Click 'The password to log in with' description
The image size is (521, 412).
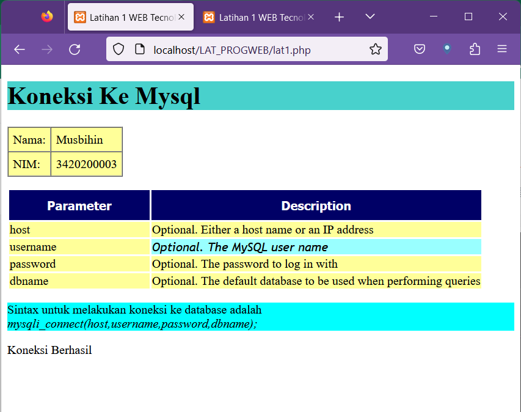coord(316,264)
